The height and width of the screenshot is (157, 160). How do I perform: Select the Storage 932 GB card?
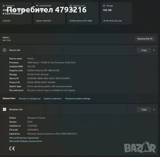pos(116,13)
